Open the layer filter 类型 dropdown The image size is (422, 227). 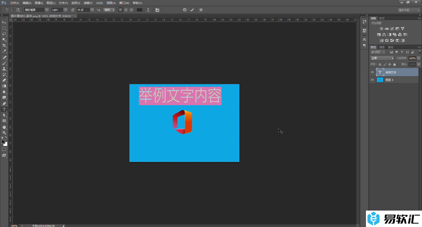378,52
